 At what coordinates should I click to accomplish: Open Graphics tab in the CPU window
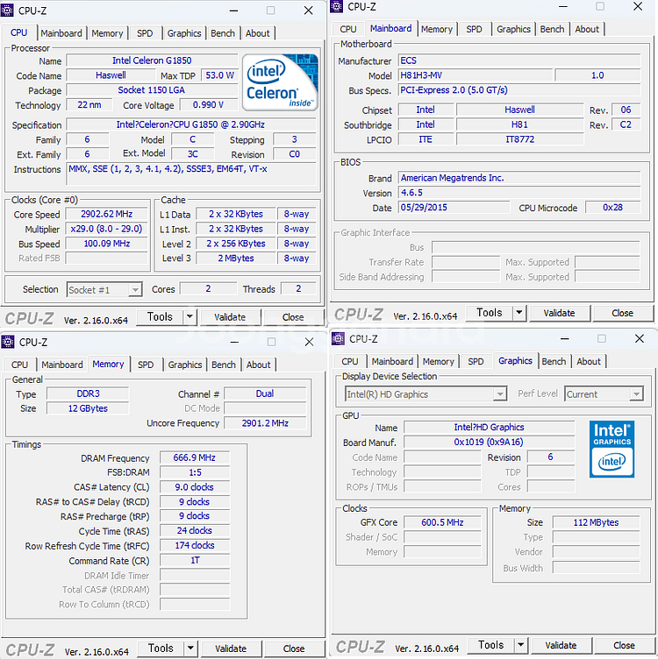[184, 33]
